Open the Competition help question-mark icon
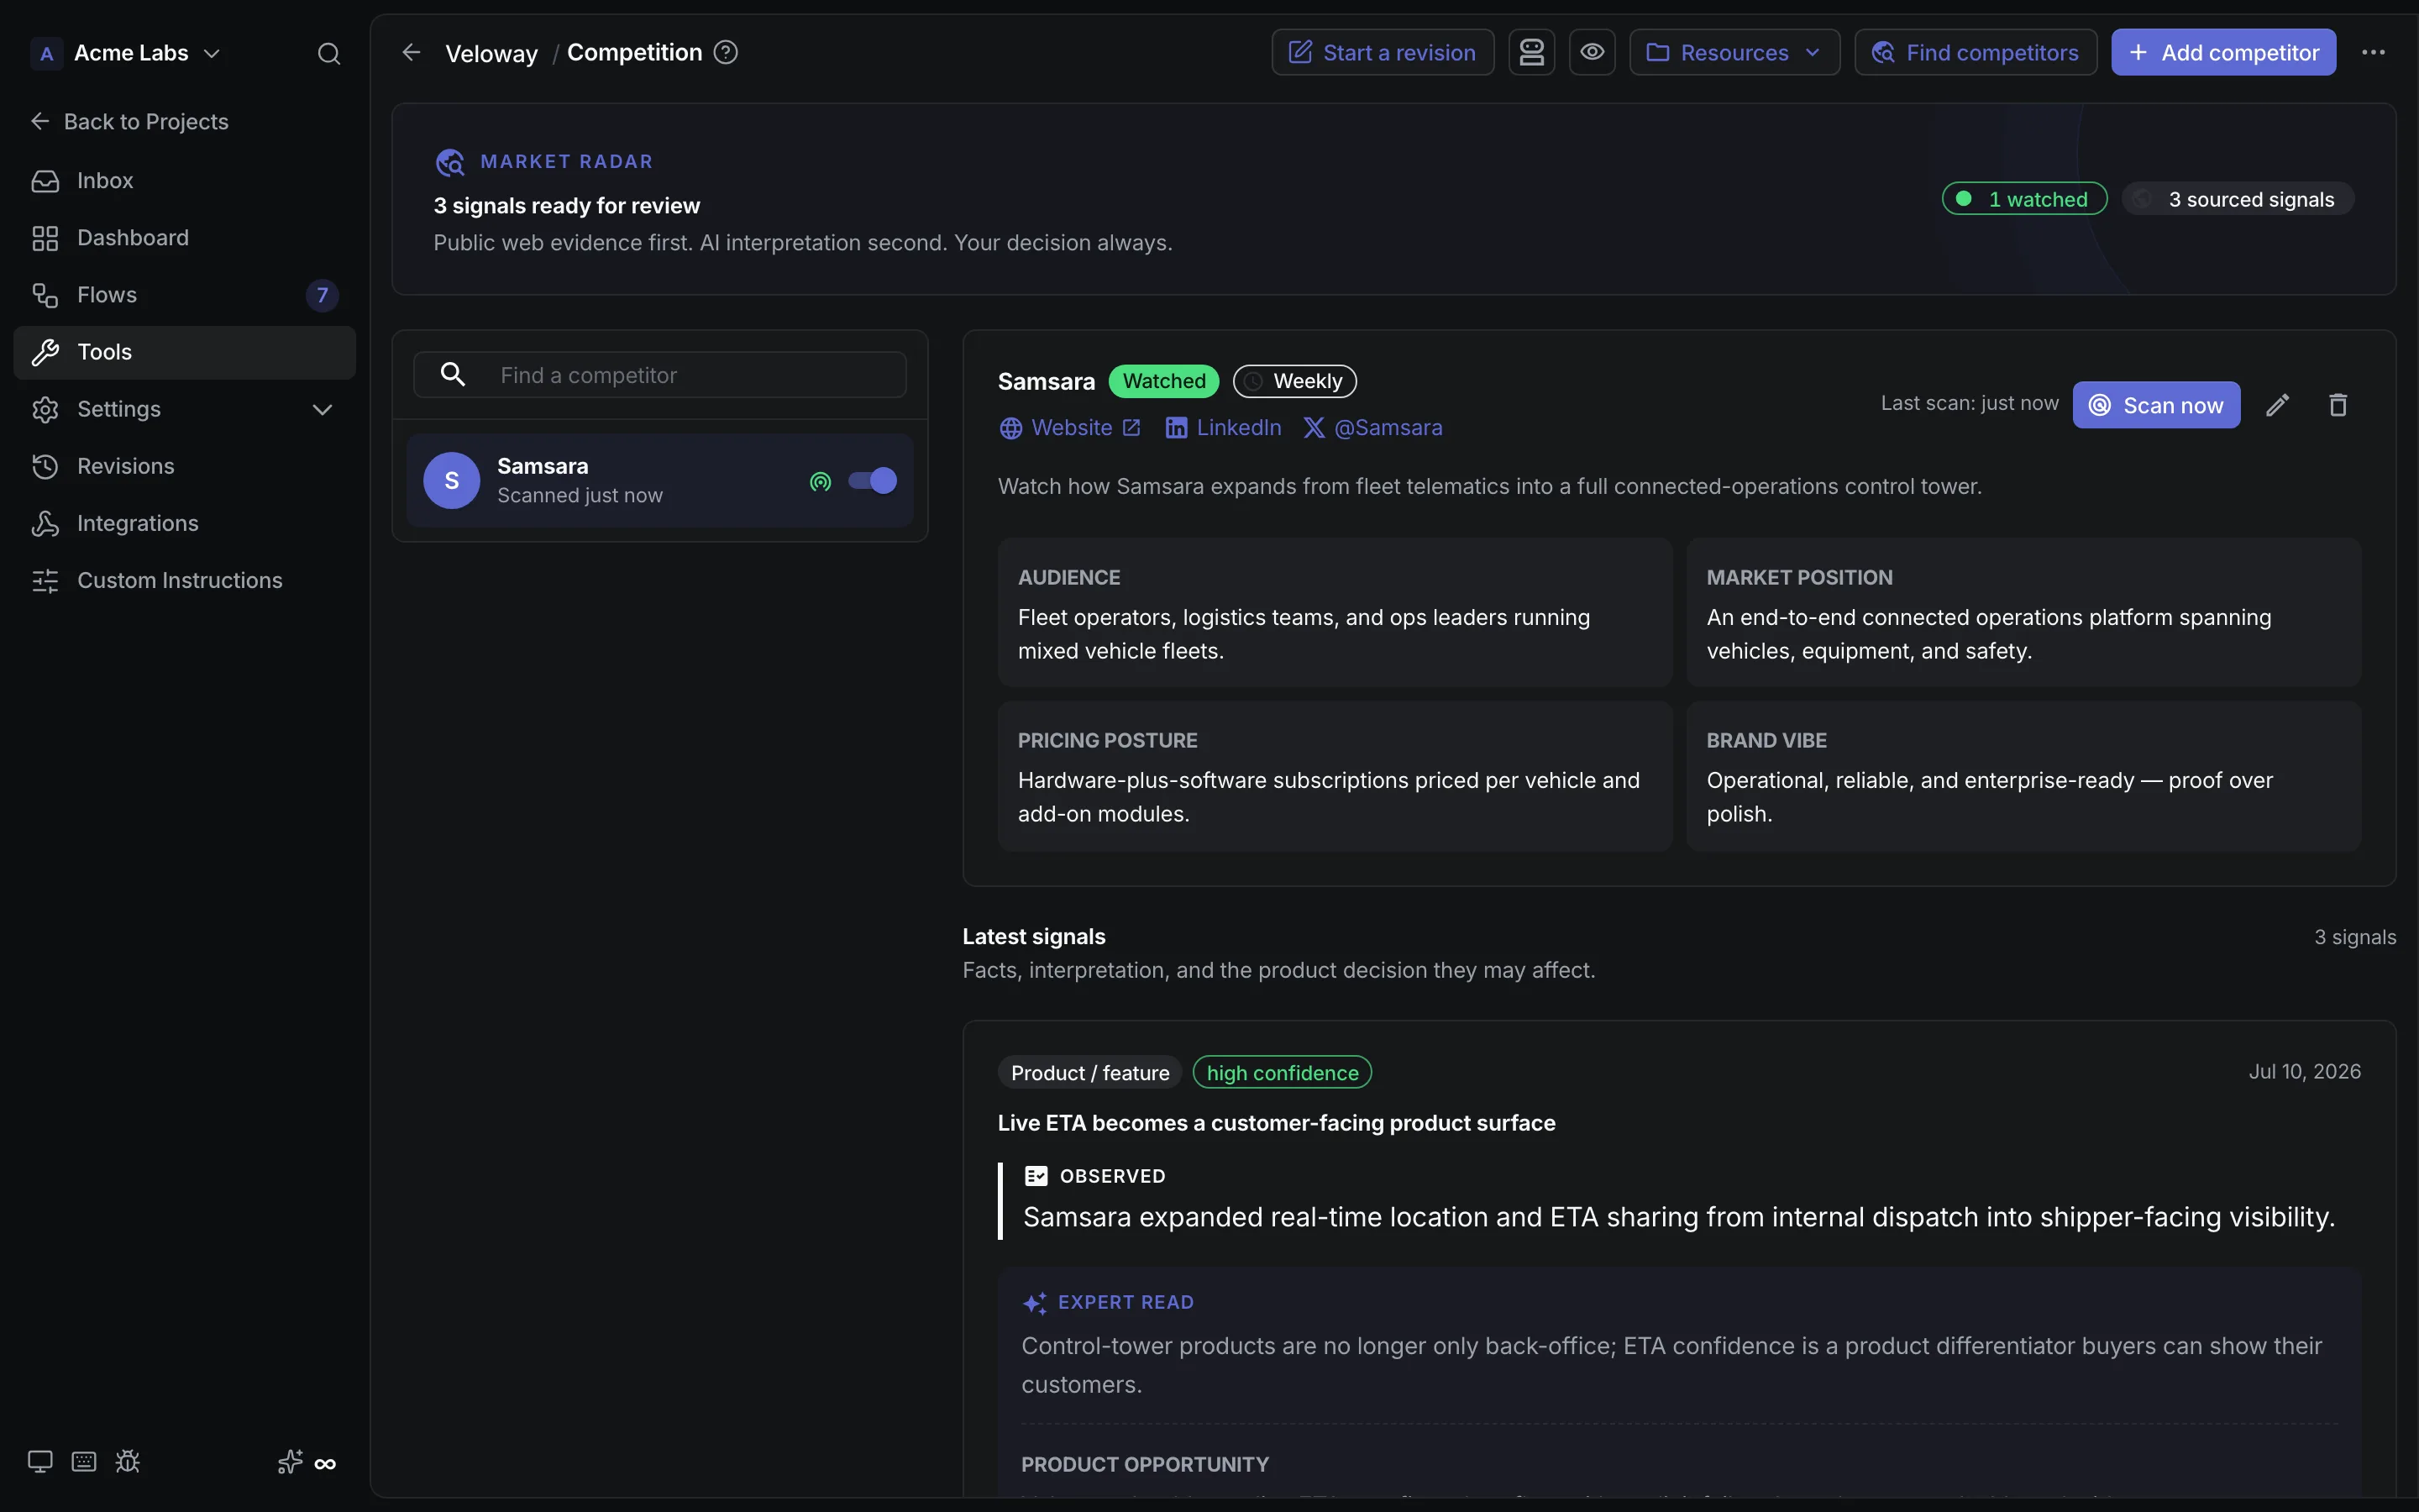Screen dimensions: 2419x1512 coord(726,52)
